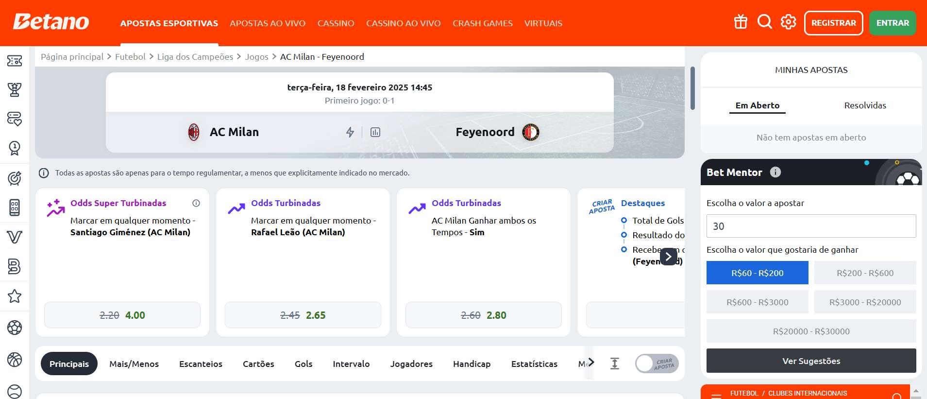The height and width of the screenshot is (399, 927).
Task: Open the match statistics chart icon
Action: [x=375, y=132]
